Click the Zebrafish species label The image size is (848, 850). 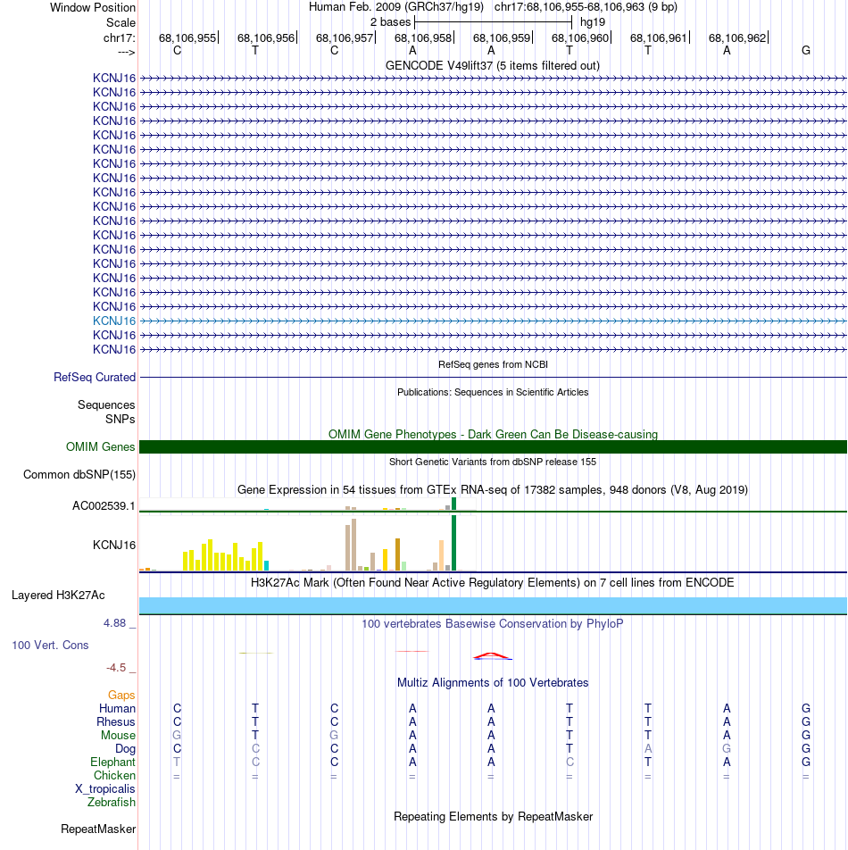click(x=111, y=803)
